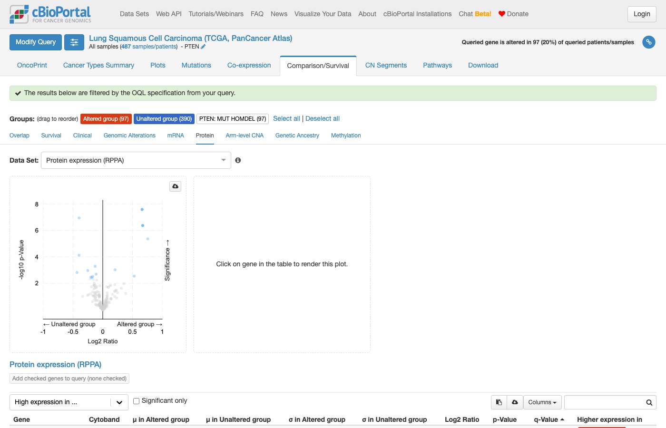Go to CN Segments tab
Image resolution: width=666 pixels, height=428 pixels.
[386, 65]
